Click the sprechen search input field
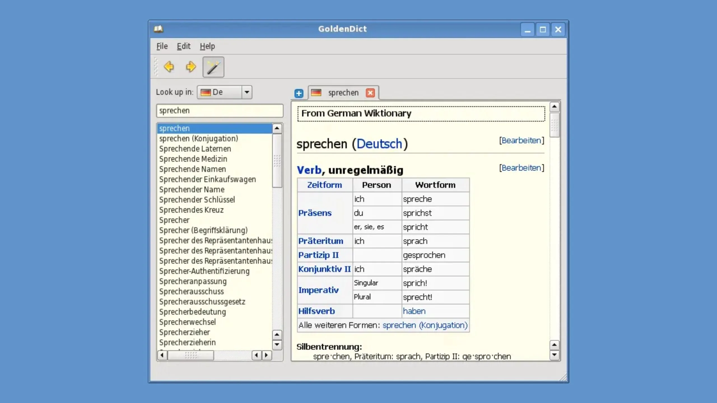Viewport: 717px width, 403px height. (x=220, y=111)
